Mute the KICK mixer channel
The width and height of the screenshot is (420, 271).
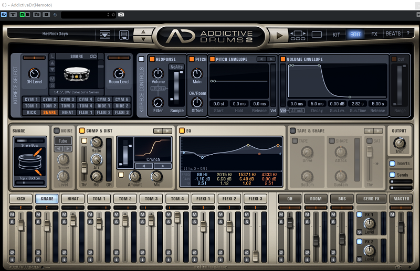coord(12,214)
